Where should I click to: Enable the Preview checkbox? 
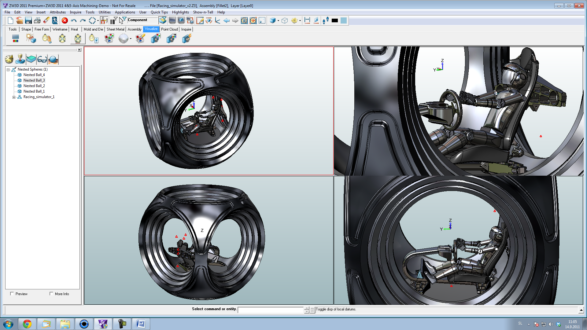[x=12, y=294]
